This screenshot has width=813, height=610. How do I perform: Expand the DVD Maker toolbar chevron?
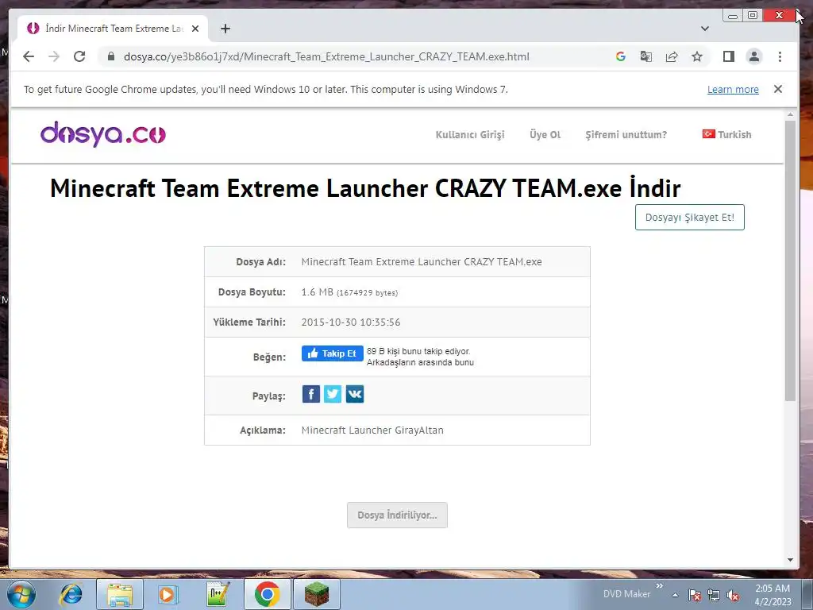tap(660, 586)
